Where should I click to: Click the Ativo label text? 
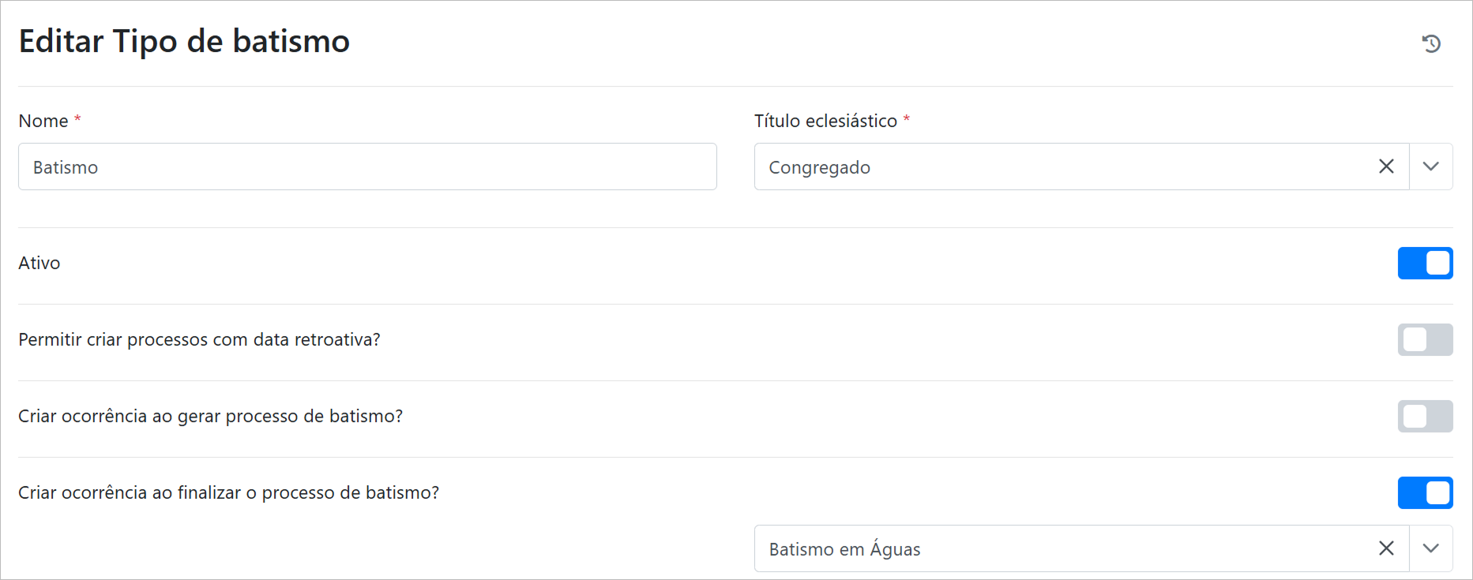pos(39,264)
